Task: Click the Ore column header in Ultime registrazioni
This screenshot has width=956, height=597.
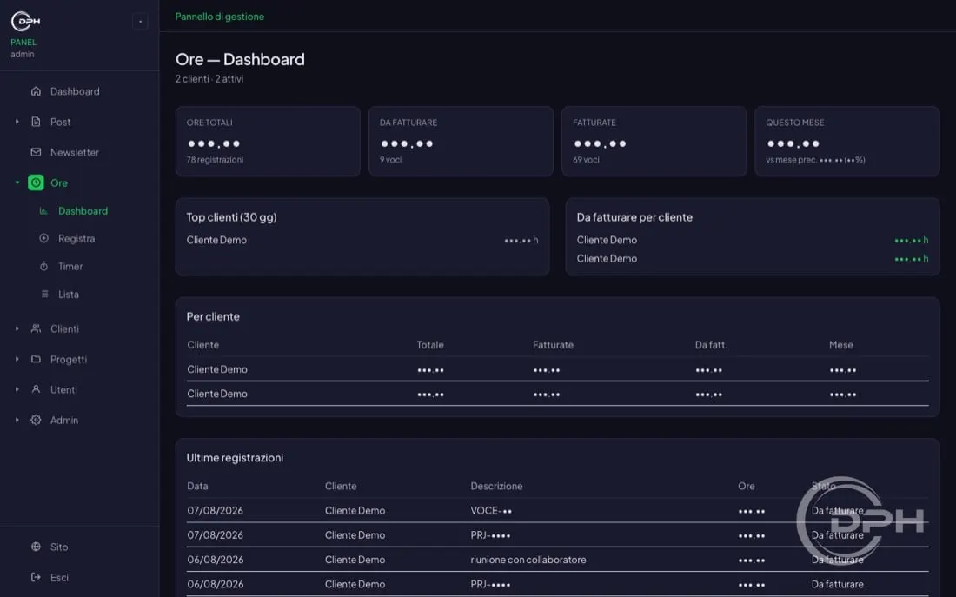Action: point(747,486)
